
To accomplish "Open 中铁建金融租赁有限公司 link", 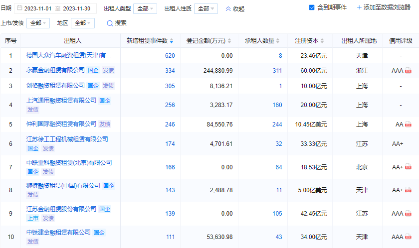I will [58, 233].
